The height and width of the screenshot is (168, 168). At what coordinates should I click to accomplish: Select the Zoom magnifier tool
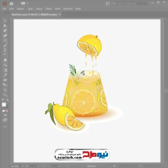5,95
